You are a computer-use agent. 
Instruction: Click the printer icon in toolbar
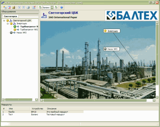pyautogui.click(x=28, y=7)
